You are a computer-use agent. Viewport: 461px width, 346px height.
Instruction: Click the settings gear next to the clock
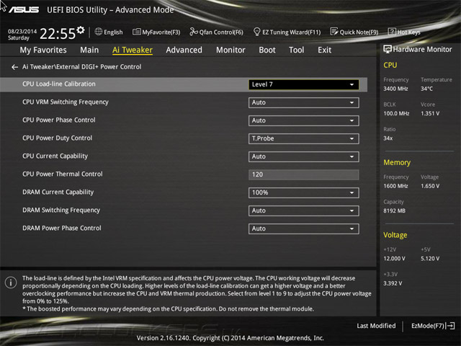(x=81, y=30)
